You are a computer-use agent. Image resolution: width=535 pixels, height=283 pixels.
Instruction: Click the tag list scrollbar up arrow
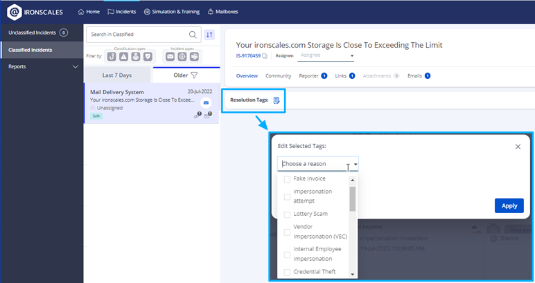[x=353, y=180]
